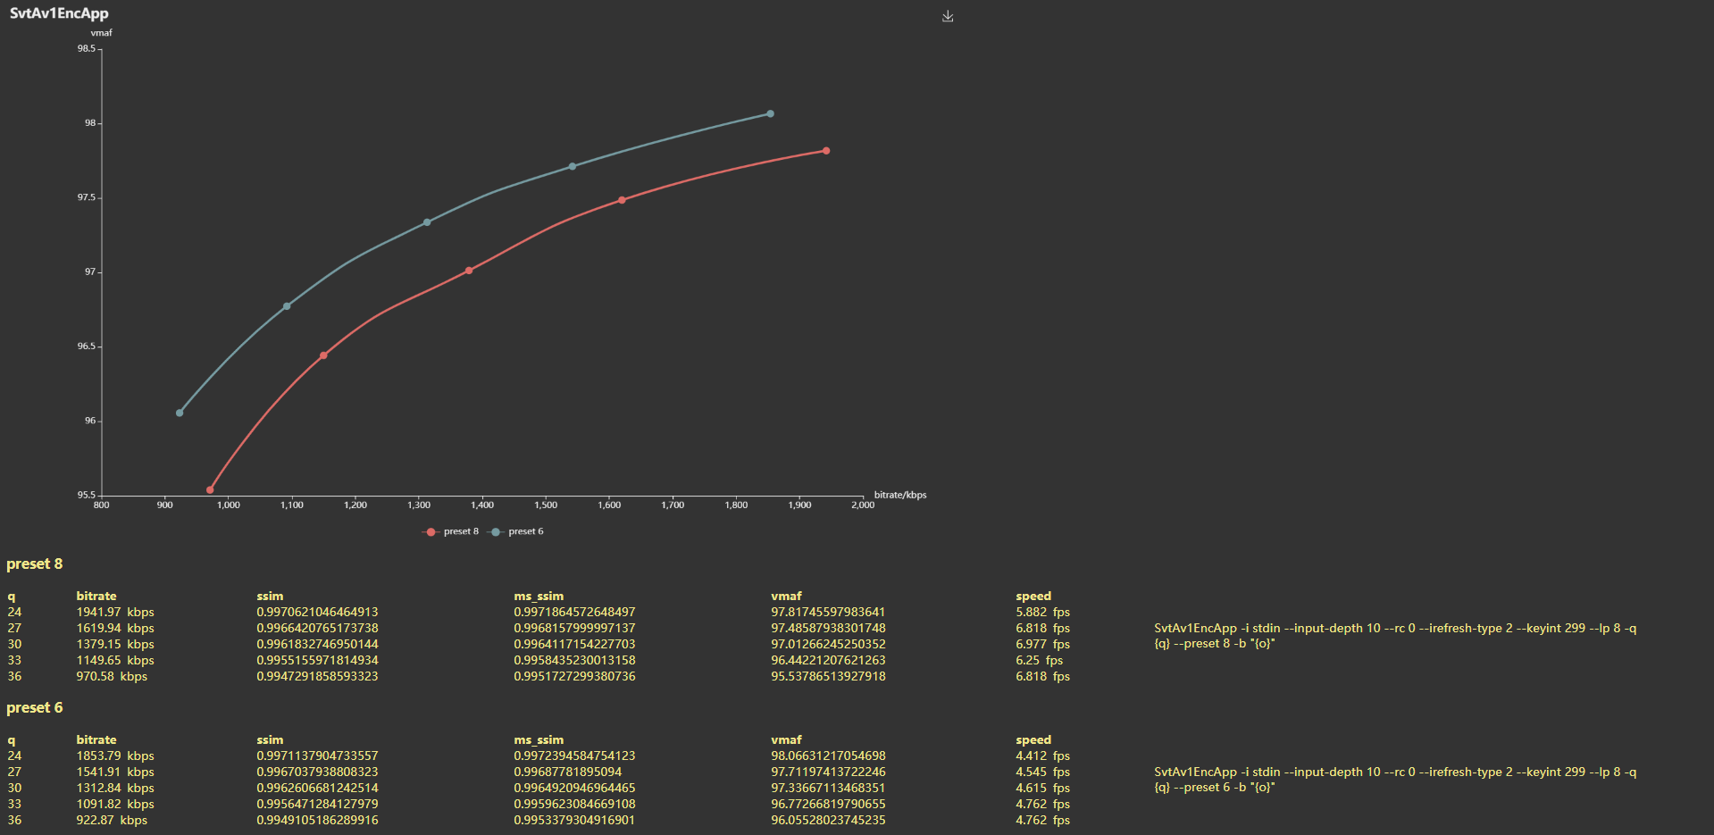
Task: Click the bitrate/kbps x-axis label
Action: 900,495
